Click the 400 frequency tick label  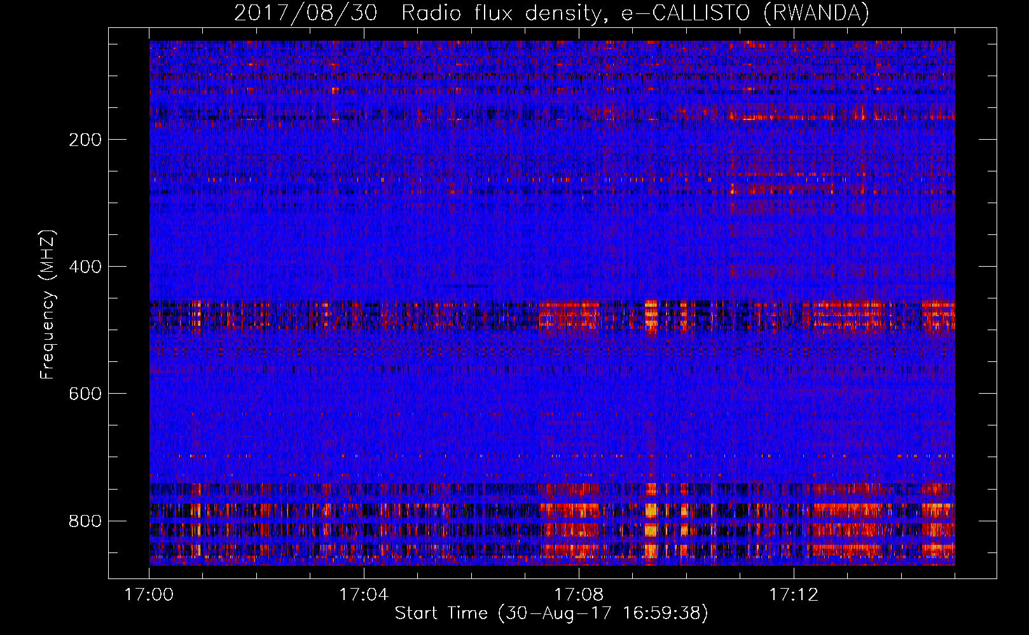[x=85, y=267]
